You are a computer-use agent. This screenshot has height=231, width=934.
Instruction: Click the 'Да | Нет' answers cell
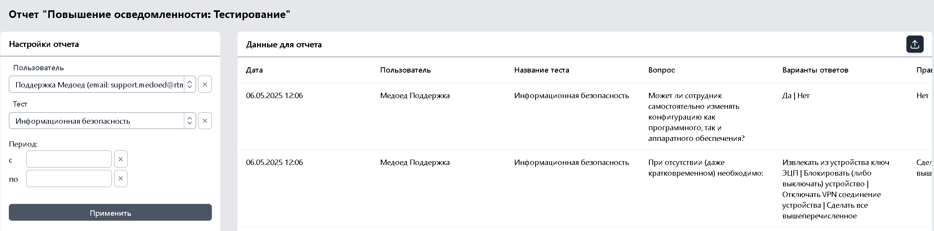796,95
